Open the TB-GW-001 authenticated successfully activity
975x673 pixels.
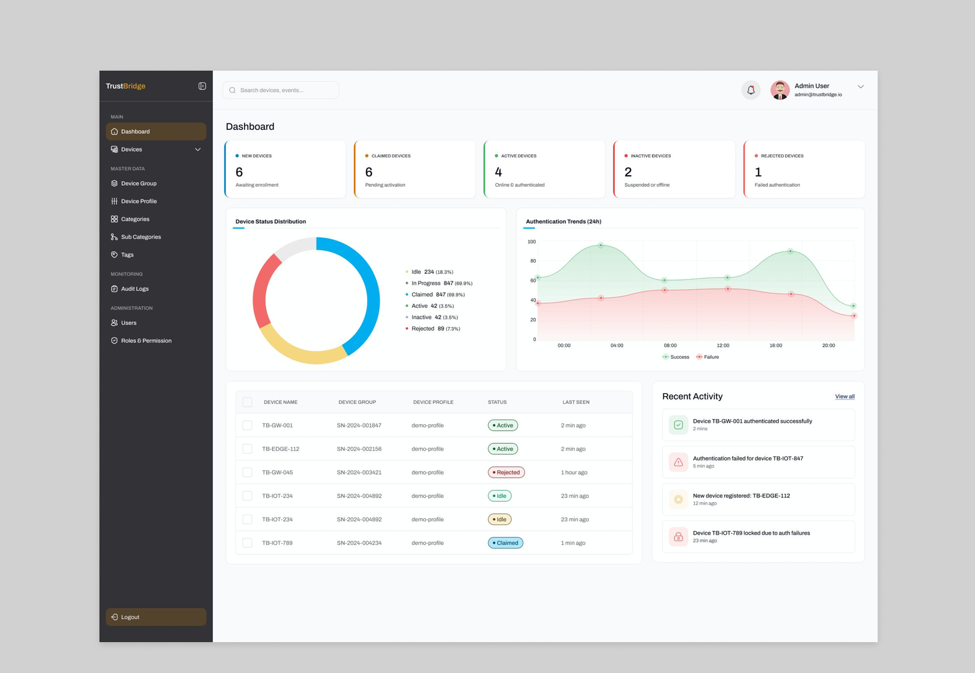click(758, 425)
